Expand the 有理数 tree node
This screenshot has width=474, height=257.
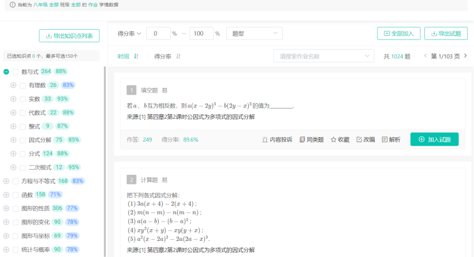[13, 85]
